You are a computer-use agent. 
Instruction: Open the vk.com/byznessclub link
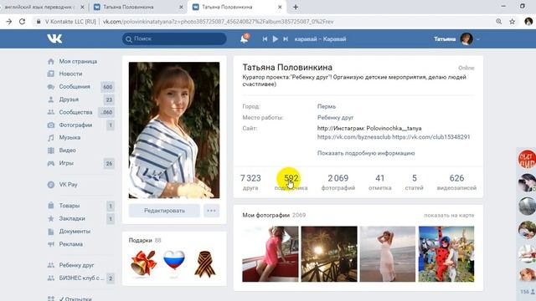(353, 137)
